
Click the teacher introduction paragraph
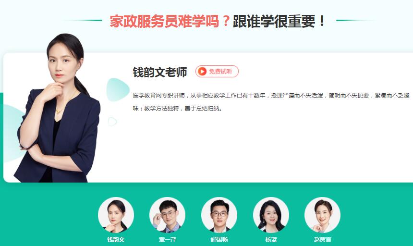(271, 102)
